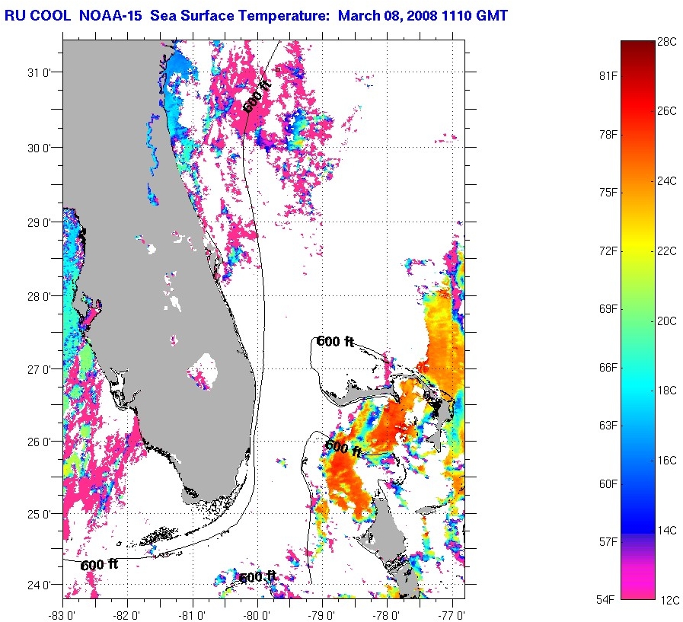Click the '28 0'' latitude label

38,297
